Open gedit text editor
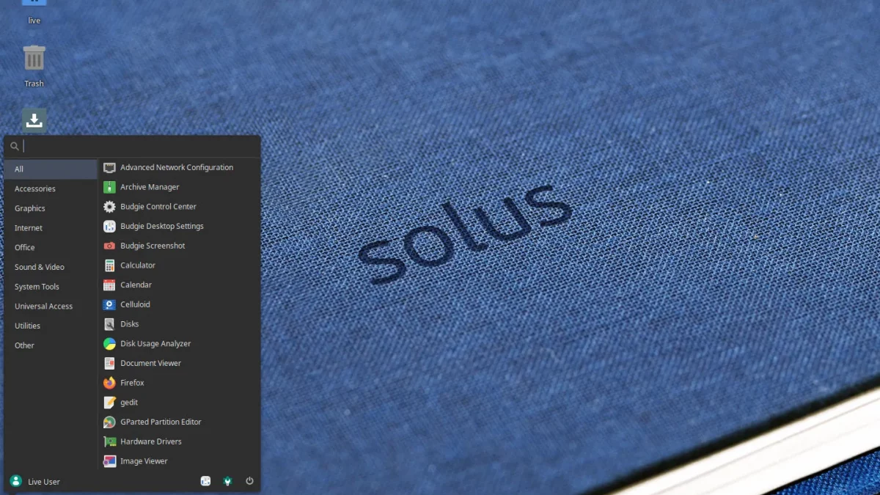 pyautogui.click(x=180, y=402)
